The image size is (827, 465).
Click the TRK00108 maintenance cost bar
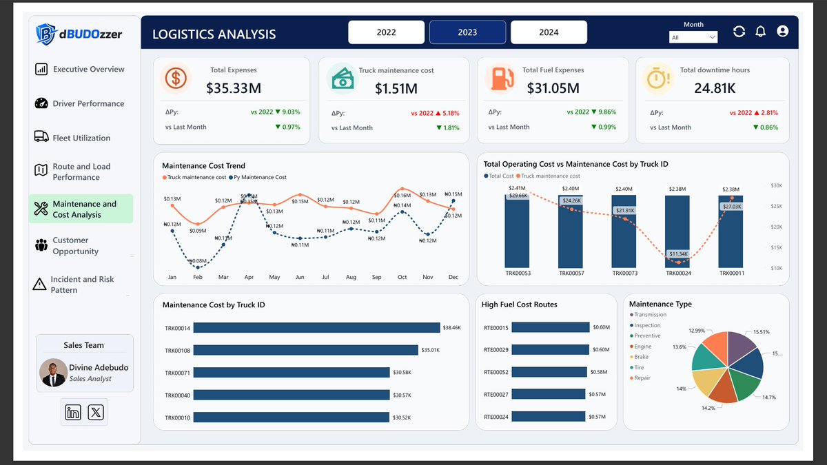tap(306, 350)
